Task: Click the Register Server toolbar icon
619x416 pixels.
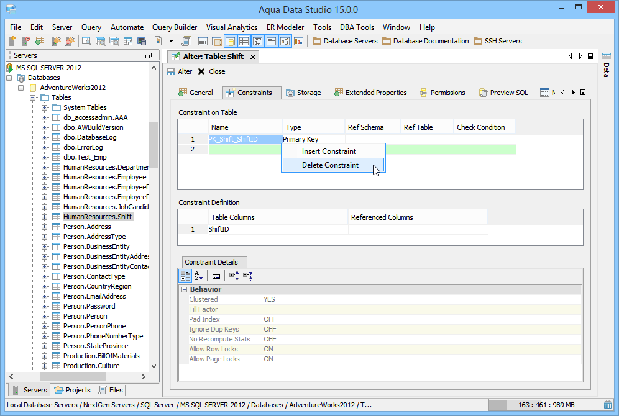Action: (x=12, y=41)
